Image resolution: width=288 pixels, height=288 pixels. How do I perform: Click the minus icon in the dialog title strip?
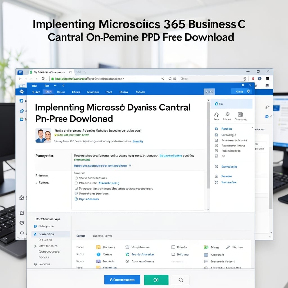tap(55, 85)
